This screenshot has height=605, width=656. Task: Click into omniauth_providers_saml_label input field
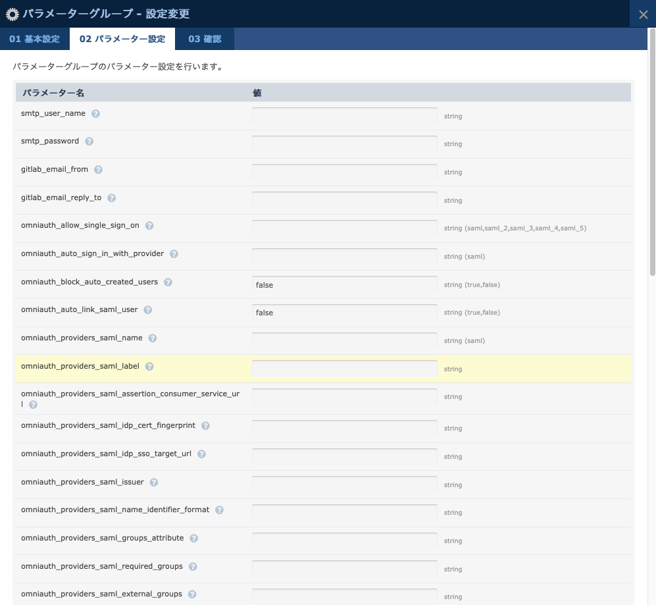pos(344,369)
